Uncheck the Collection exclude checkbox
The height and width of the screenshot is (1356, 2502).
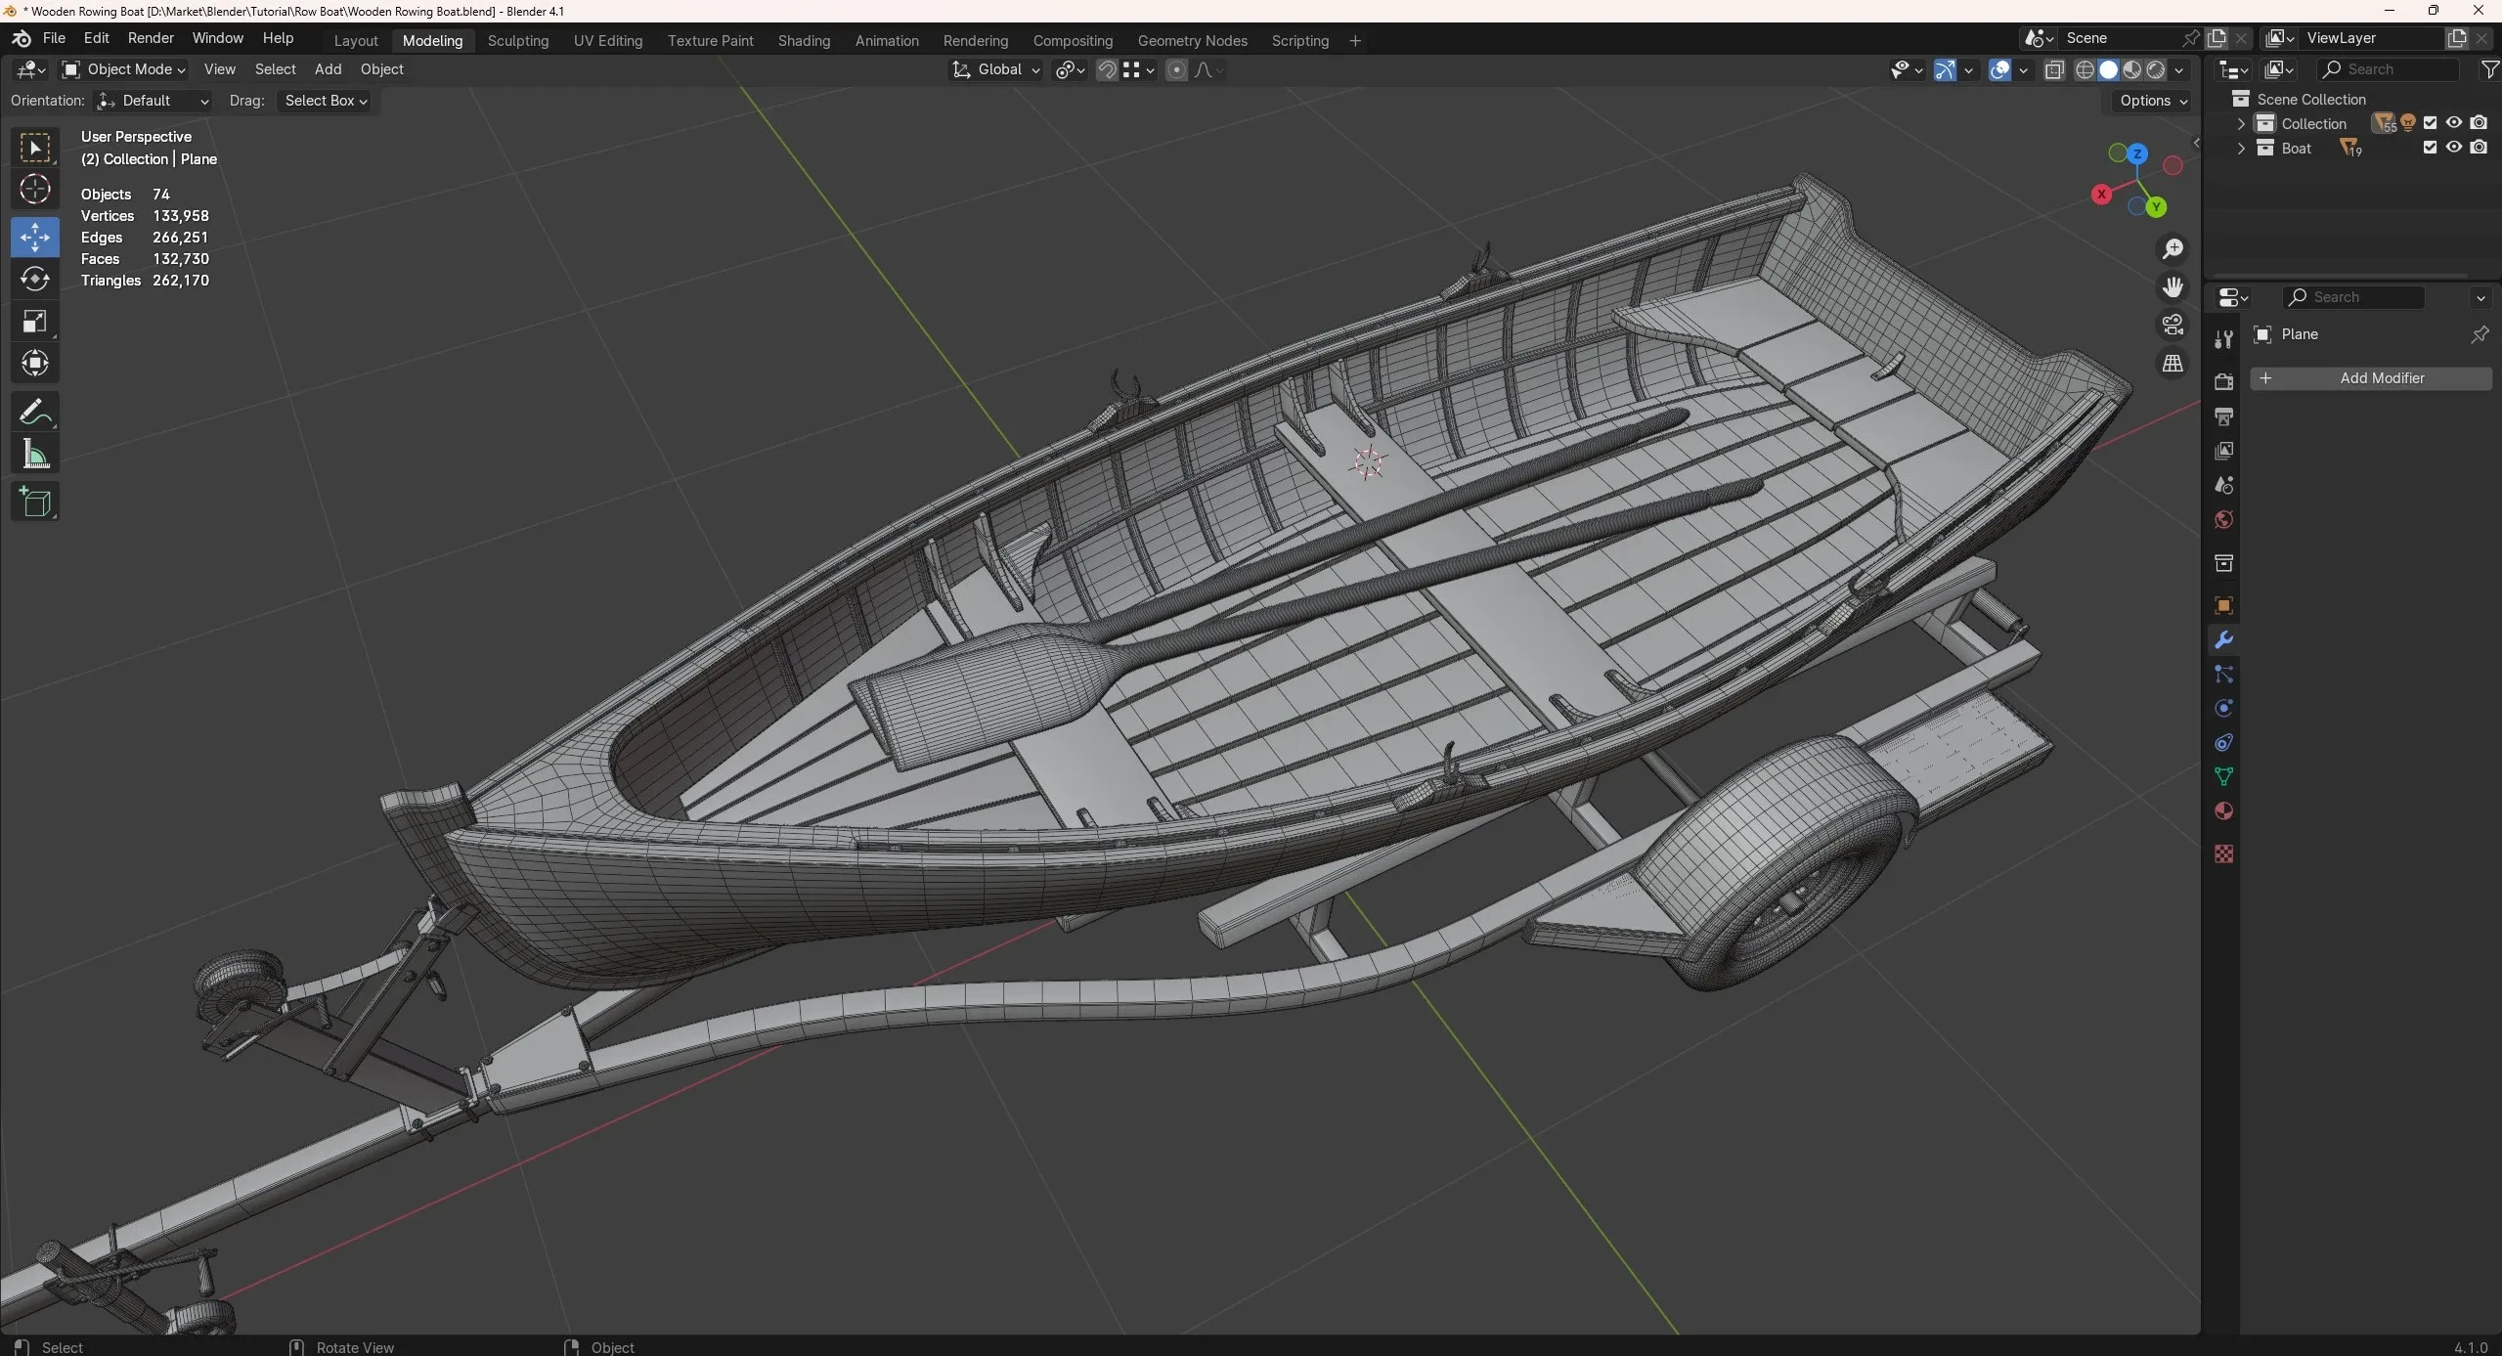click(x=2430, y=123)
